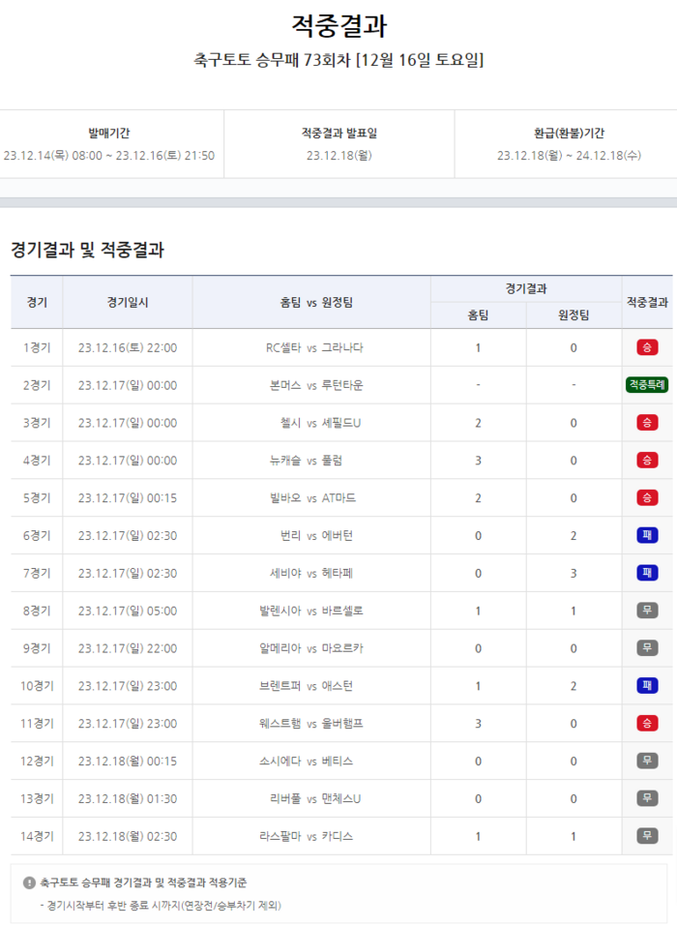Click the 발매기간 header

(x=109, y=134)
